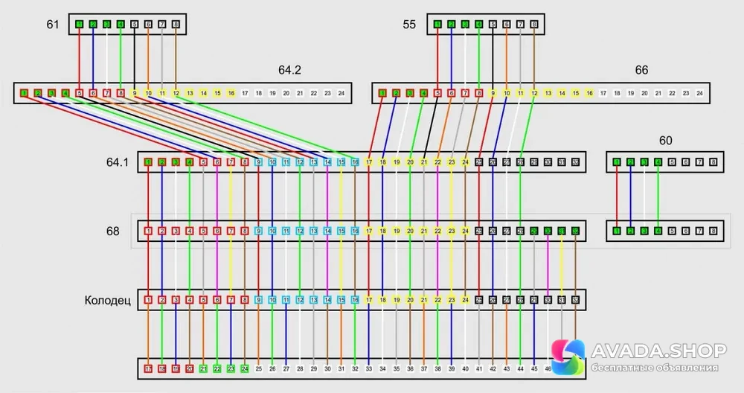Click the Колодец row label
This screenshot has height=393, width=744.
point(107,301)
